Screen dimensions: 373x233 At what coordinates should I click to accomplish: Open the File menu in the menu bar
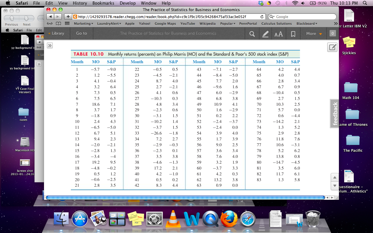point(37,3)
